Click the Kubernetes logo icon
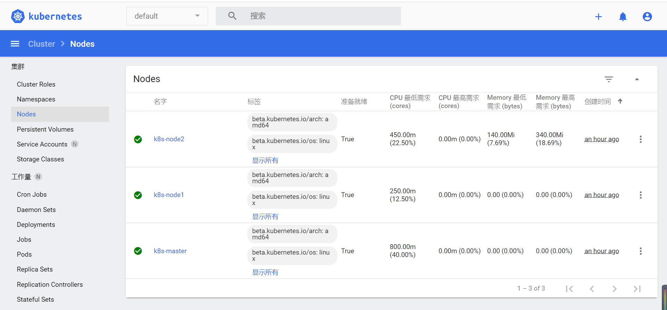Image resolution: width=667 pixels, height=310 pixels. (x=18, y=16)
